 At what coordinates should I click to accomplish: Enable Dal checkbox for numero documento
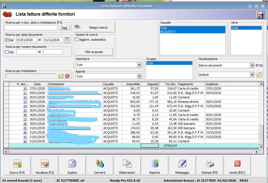(x=7, y=52)
